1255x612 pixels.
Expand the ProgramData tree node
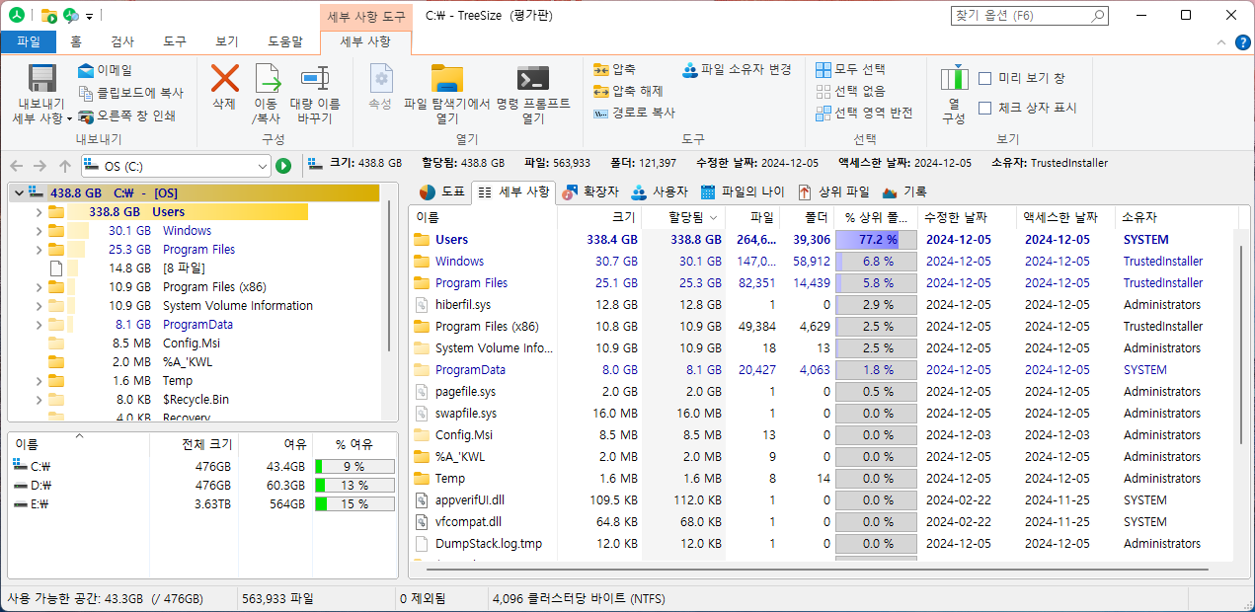click(39, 325)
